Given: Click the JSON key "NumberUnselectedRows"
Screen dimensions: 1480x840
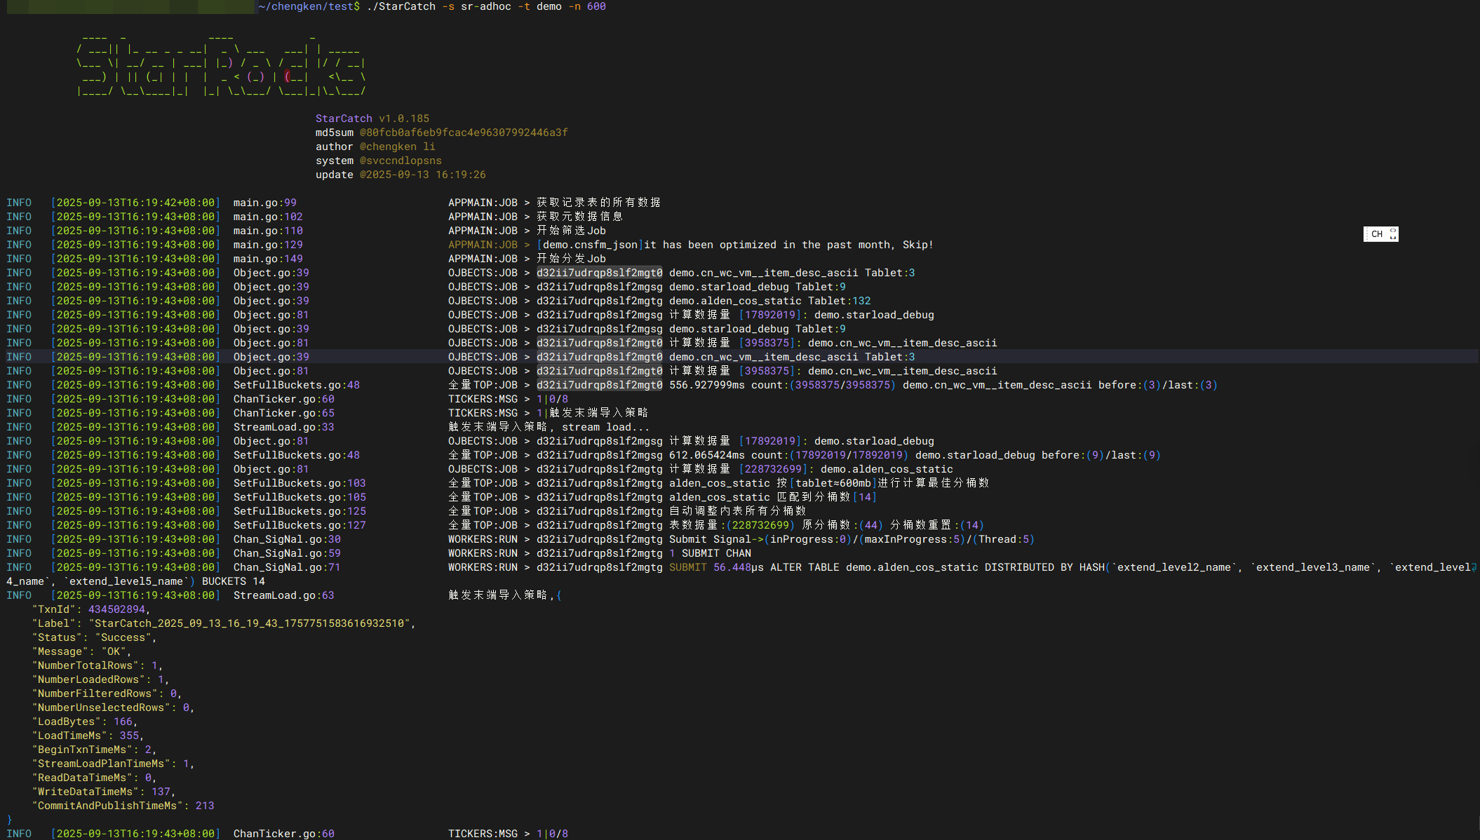Looking at the screenshot, I should [101, 707].
